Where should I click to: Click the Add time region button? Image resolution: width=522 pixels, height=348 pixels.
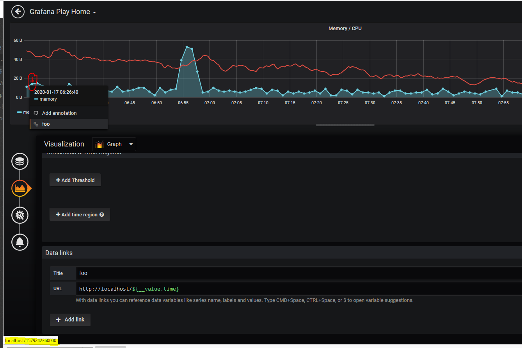[77, 214]
